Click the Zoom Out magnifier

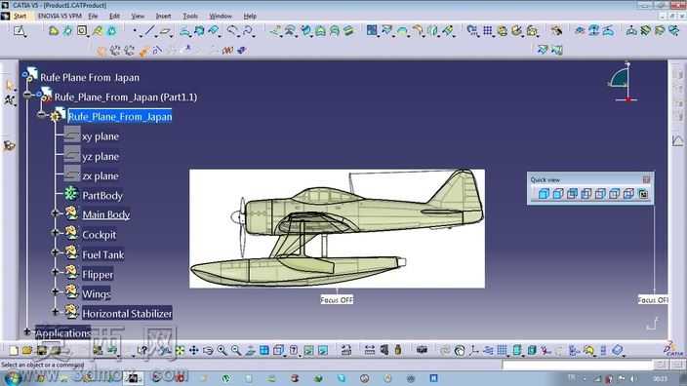point(236,350)
